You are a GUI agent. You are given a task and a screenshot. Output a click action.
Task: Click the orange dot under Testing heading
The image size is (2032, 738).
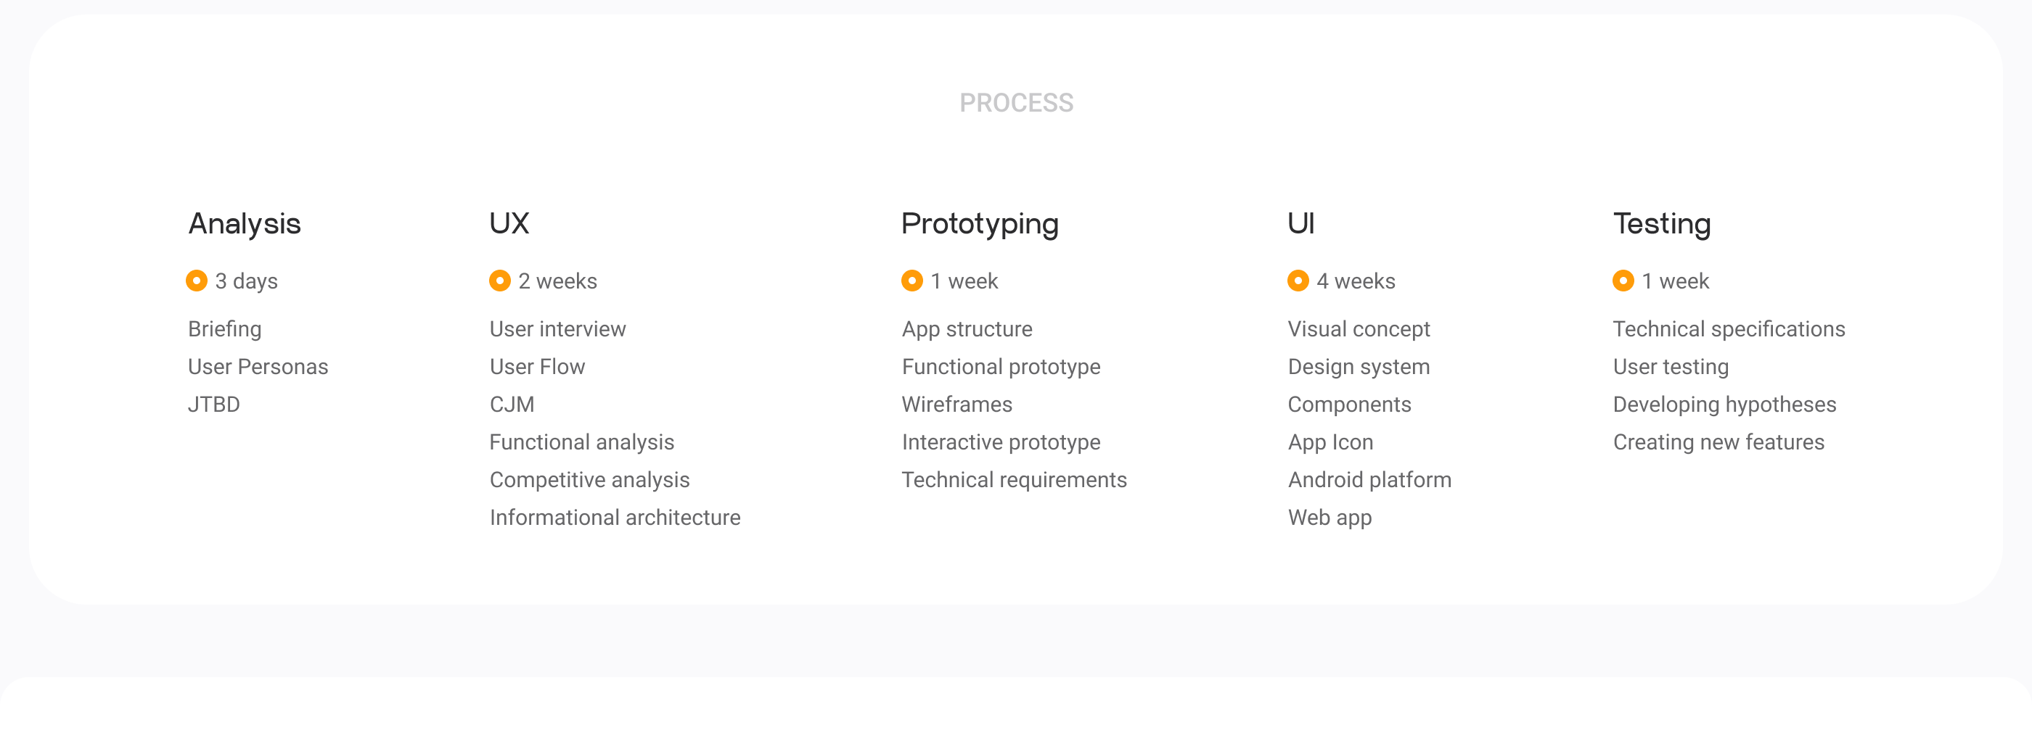pyautogui.click(x=1623, y=281)
